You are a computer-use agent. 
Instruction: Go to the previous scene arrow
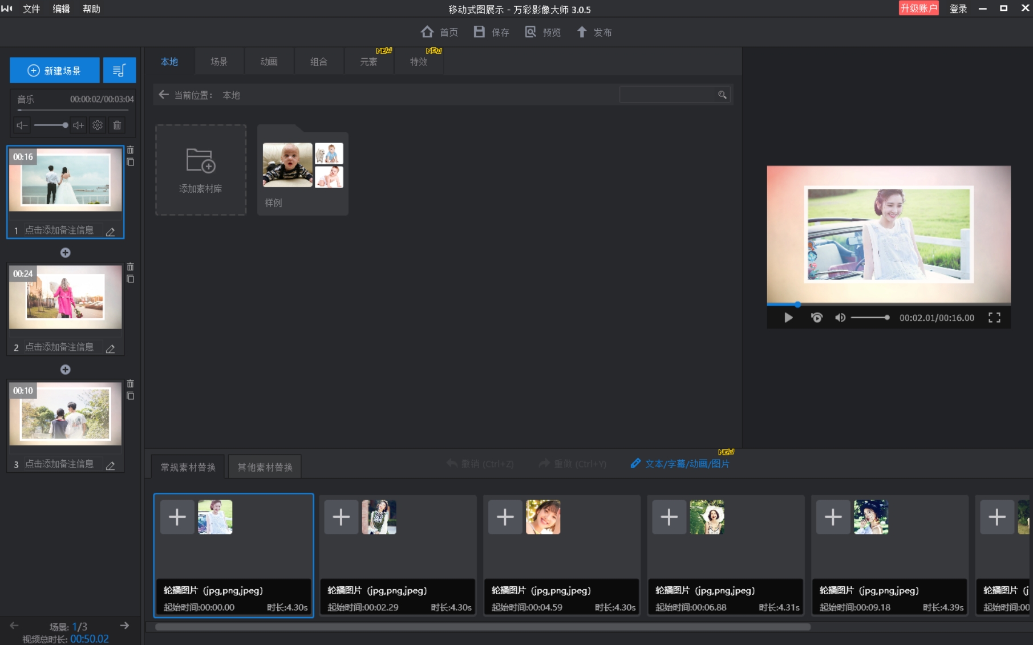tap(14, 626)
